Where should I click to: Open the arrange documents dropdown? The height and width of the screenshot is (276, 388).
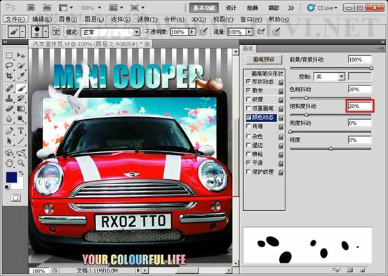[121, 8]
